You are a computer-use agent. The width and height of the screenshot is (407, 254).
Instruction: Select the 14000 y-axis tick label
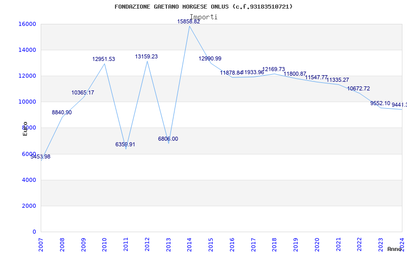[x=27, y=50]
